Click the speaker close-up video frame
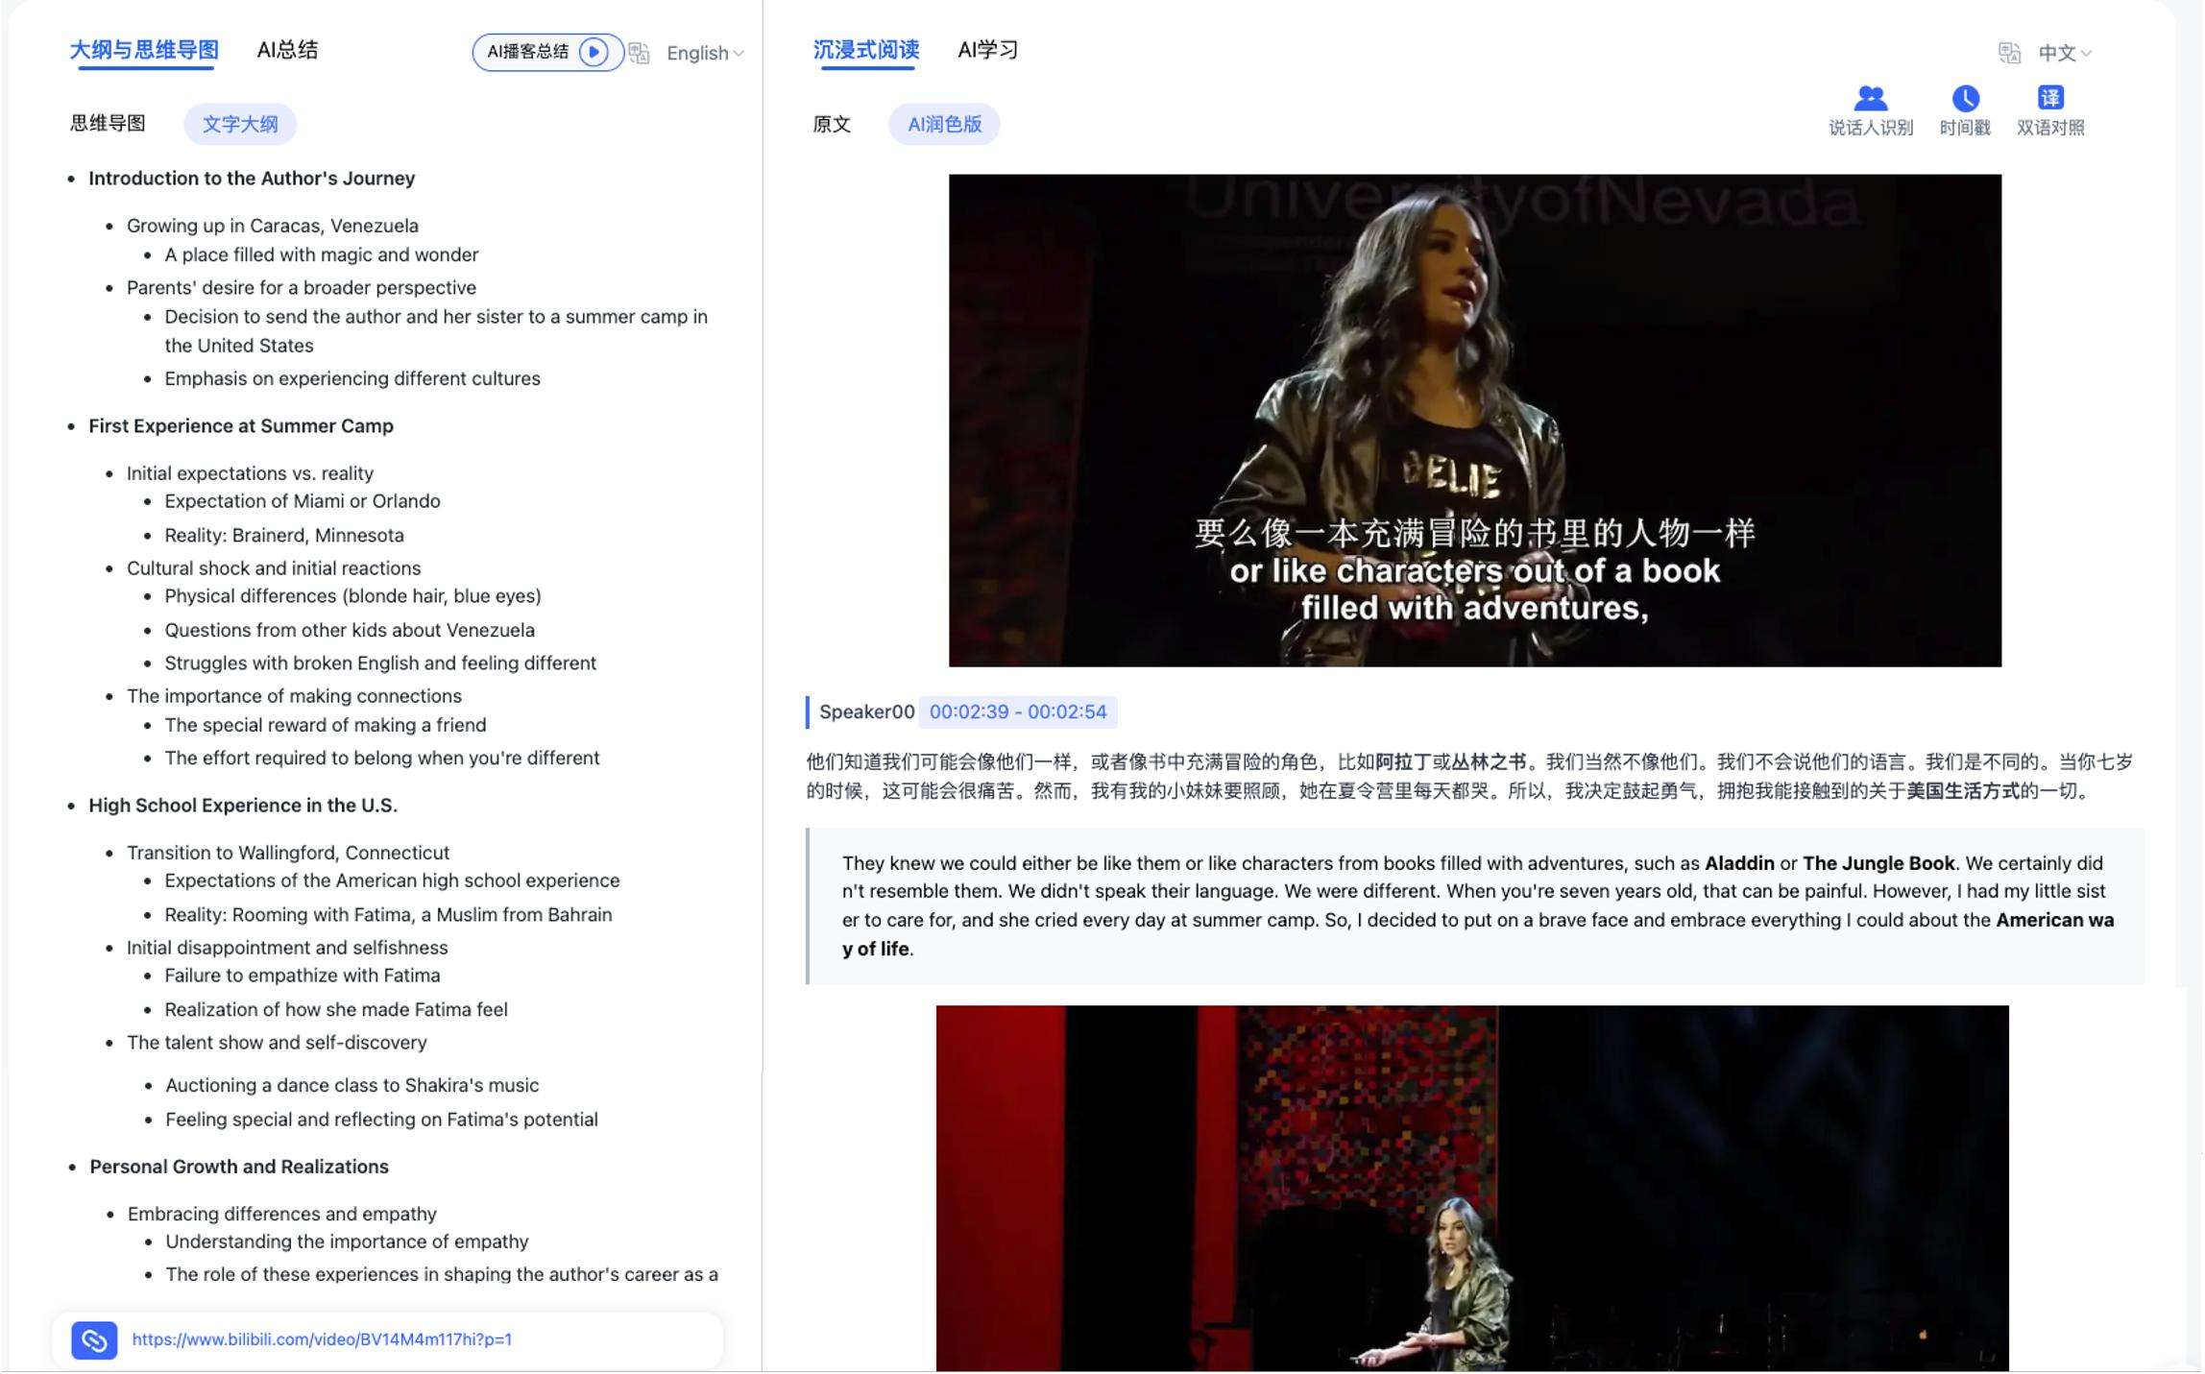The width and height of the screenshot is (2205, 1374). pos(1475,421)
